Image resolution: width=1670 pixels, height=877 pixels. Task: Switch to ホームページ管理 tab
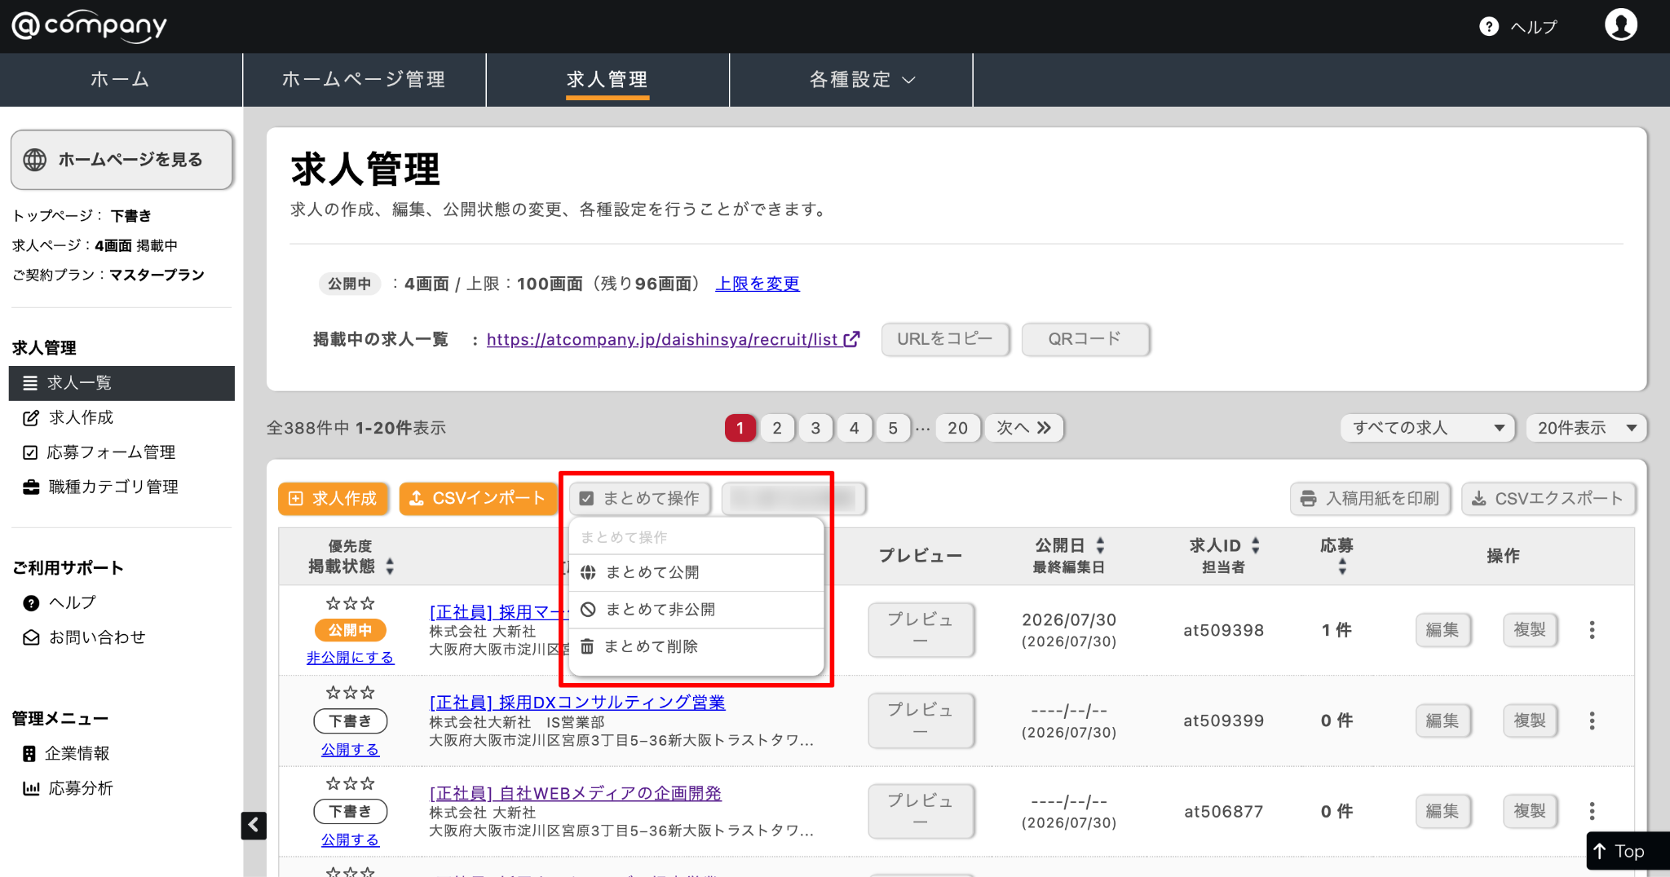[x=364, y=80]
